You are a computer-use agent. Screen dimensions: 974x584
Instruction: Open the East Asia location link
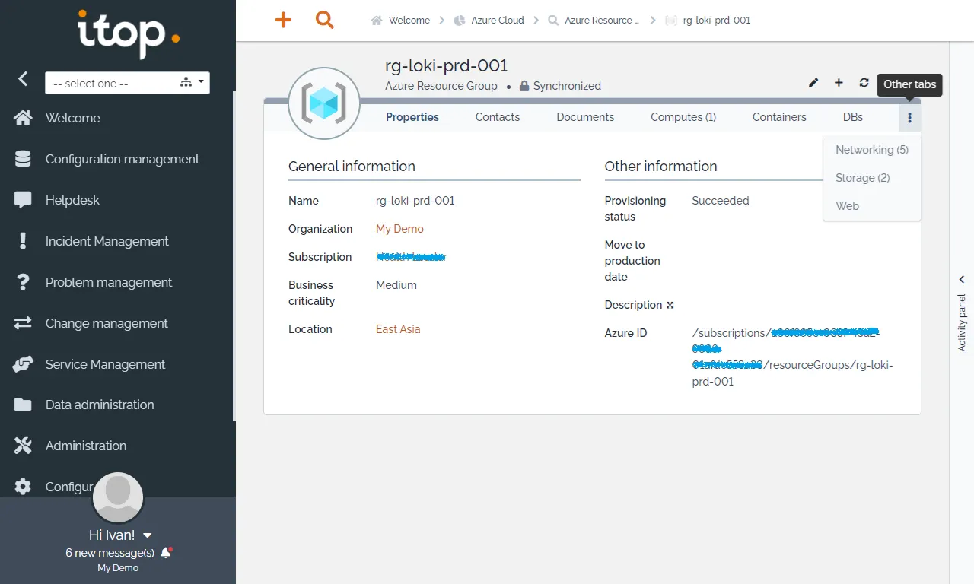pyautogui.click(x=398, y=329)
